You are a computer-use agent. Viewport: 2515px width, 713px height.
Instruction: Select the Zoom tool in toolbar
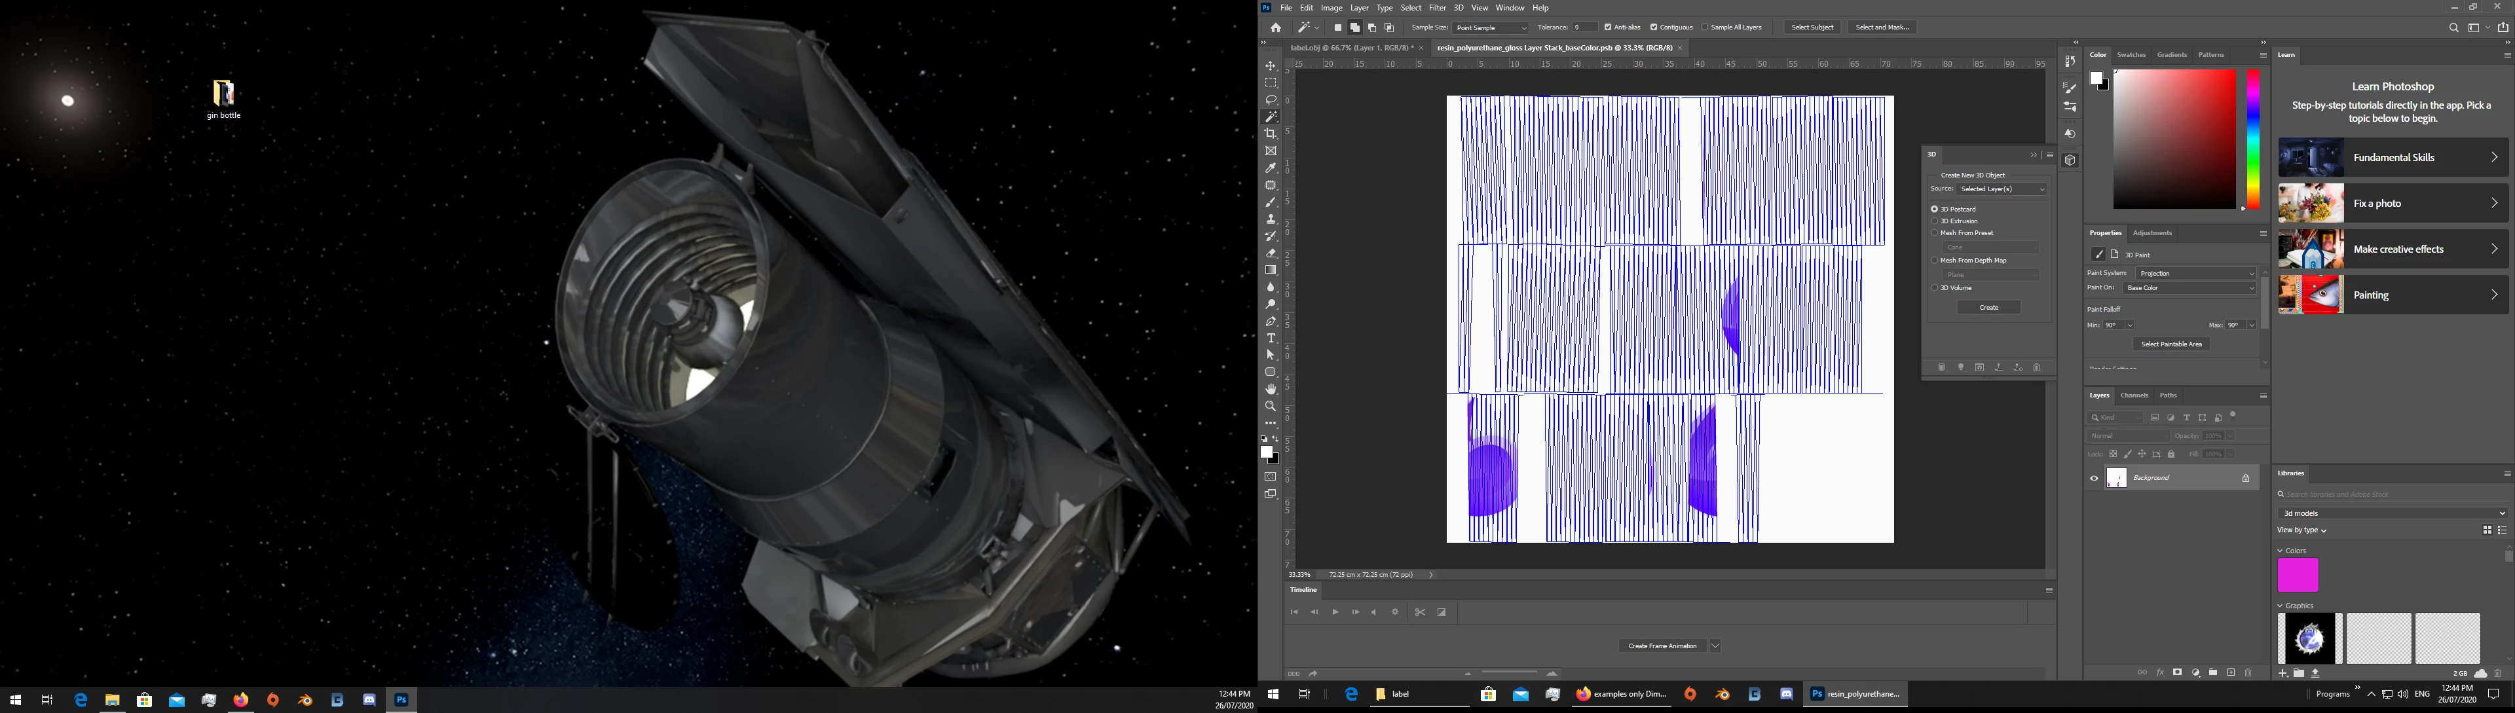pos(1270,407)
